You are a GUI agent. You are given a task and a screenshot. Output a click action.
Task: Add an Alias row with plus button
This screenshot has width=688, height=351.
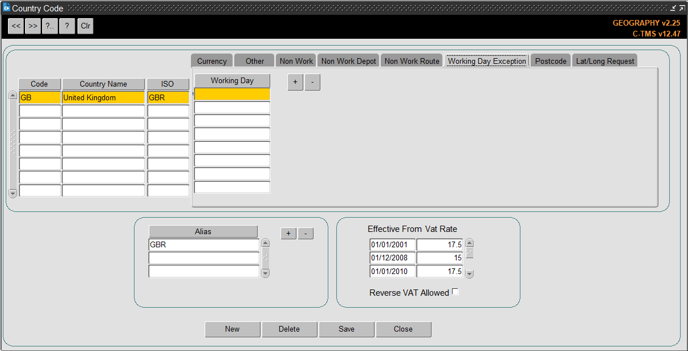[288, 234]
